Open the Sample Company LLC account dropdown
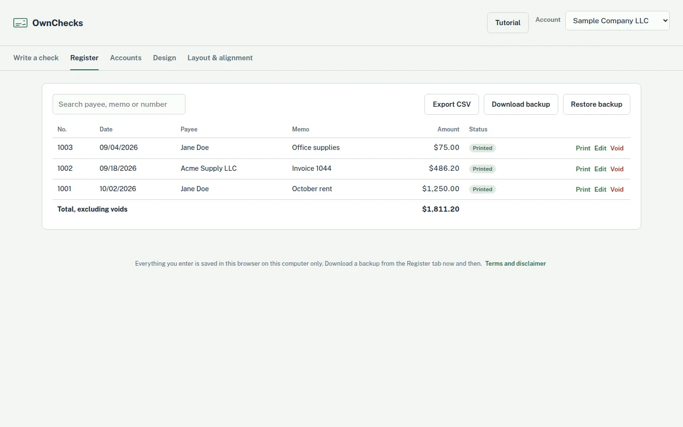 (617, 21)
